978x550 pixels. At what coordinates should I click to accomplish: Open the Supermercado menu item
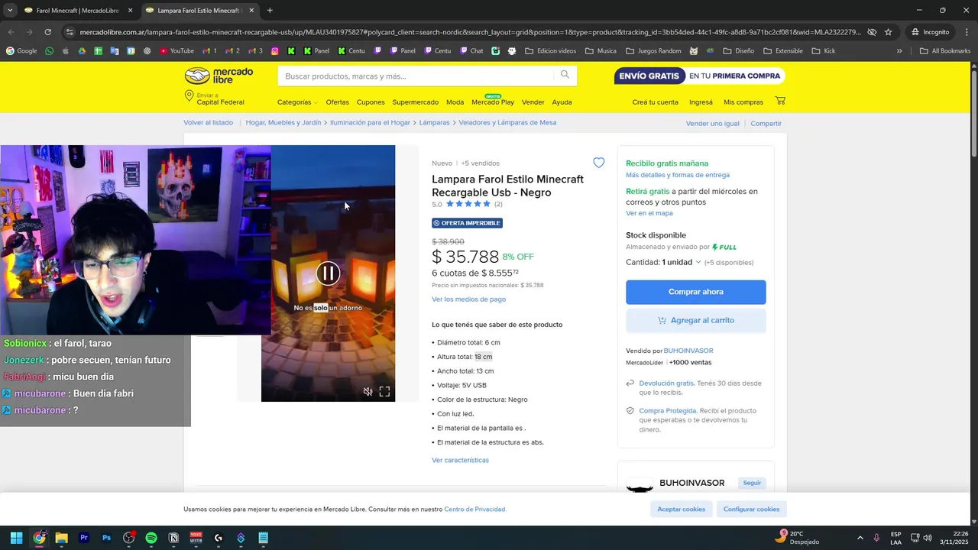[x=416, y=102]
